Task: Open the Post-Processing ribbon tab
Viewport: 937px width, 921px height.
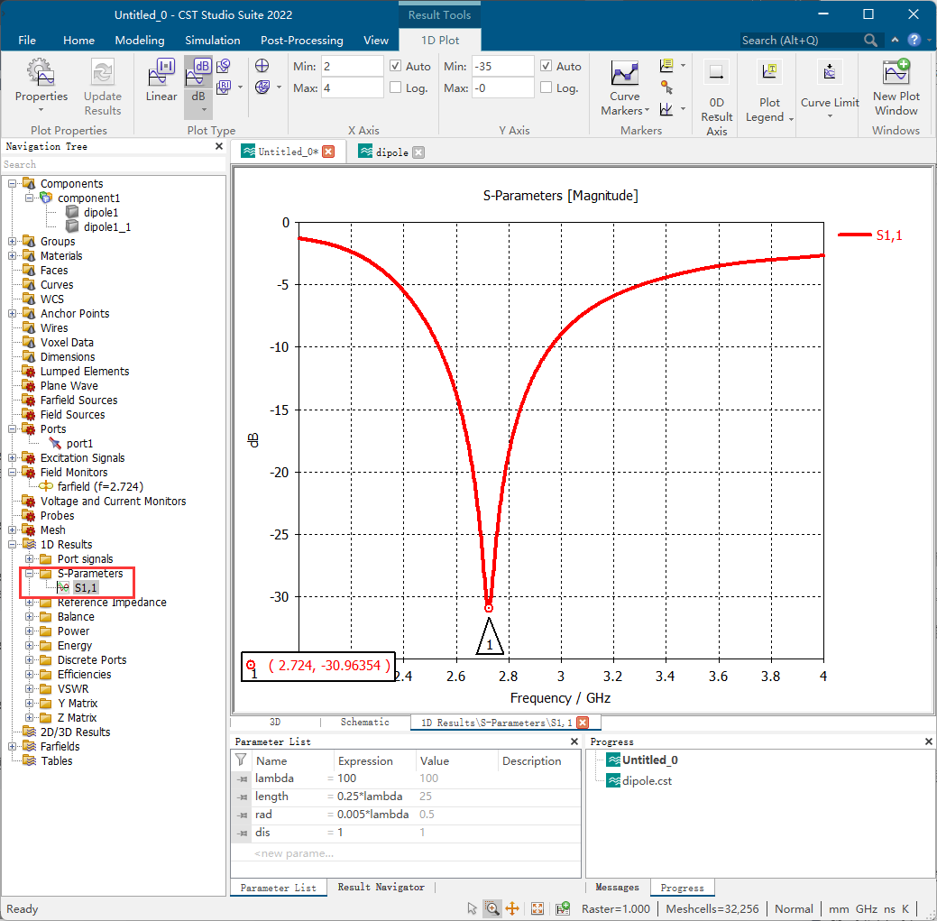Action: [302, 40]
